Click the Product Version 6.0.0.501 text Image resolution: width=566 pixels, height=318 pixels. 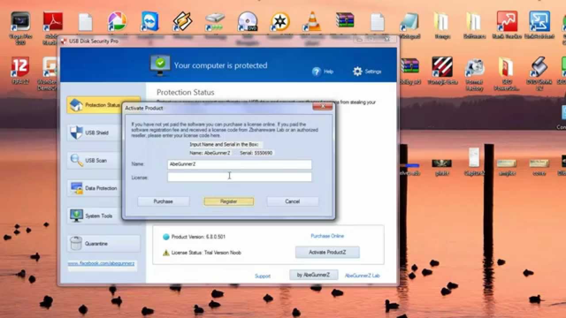point(199,237)
